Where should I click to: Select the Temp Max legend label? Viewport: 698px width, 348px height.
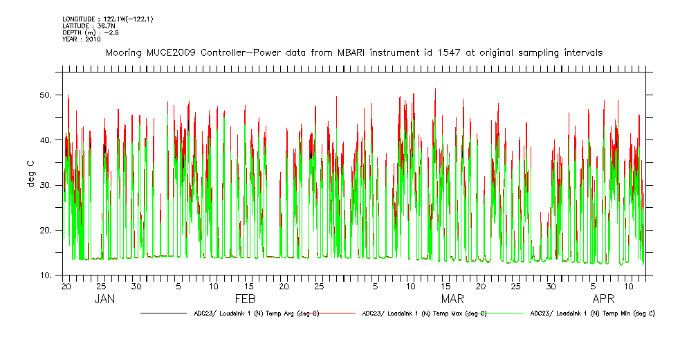coord(424,313)
